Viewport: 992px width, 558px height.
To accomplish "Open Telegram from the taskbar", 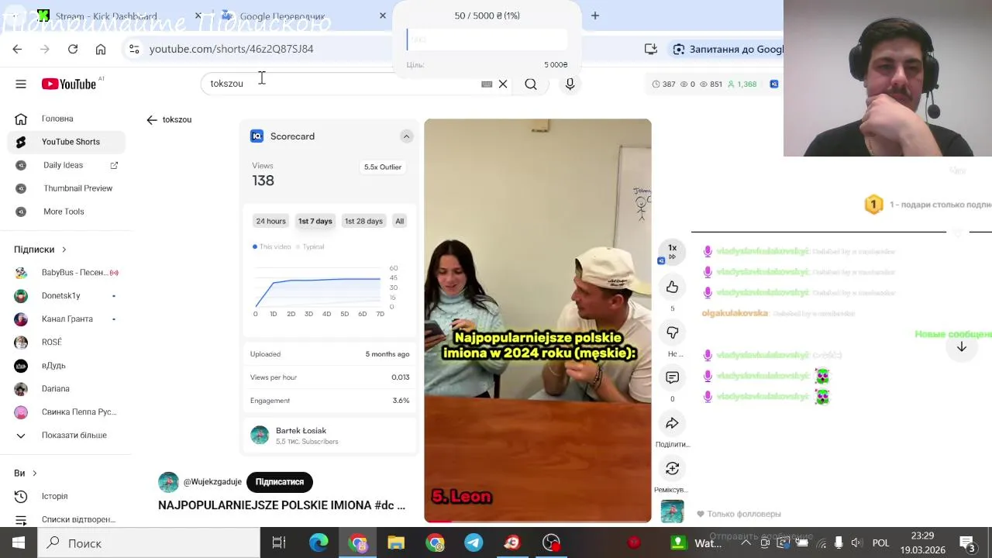I will pyautogui.click(x=474, y=542).
